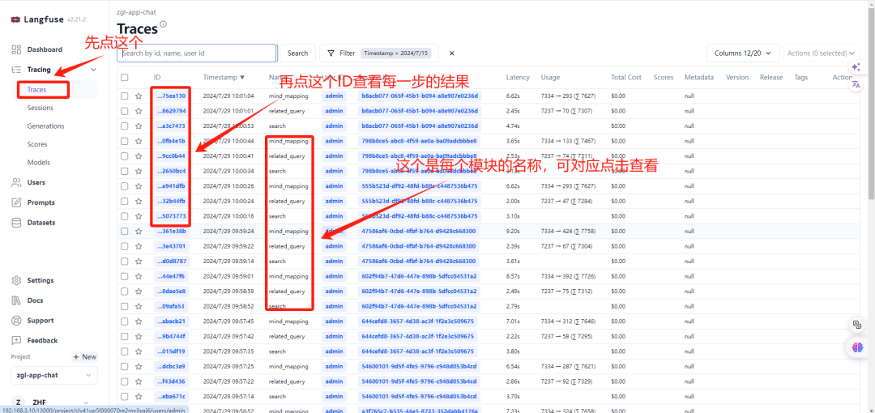Go to Generations in the sidebar
This screenshot has height=413, width=875.
[x=45, y=126]
